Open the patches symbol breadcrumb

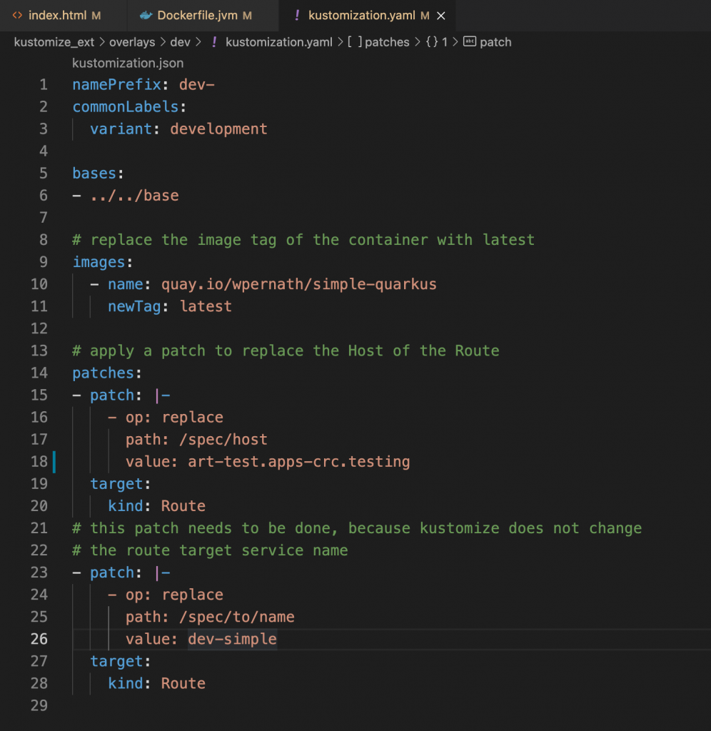(x=387, y=42)
